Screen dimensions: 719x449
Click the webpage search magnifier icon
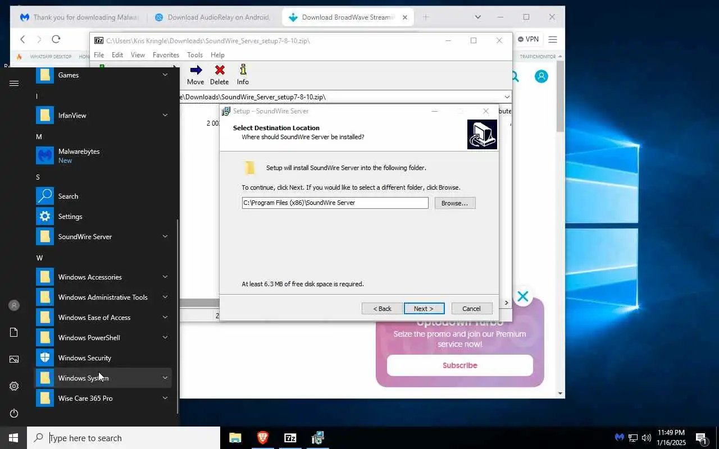[x=514, y=76]
